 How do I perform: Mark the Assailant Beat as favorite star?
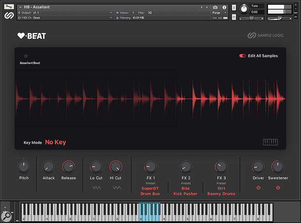[x=26, y=56]
